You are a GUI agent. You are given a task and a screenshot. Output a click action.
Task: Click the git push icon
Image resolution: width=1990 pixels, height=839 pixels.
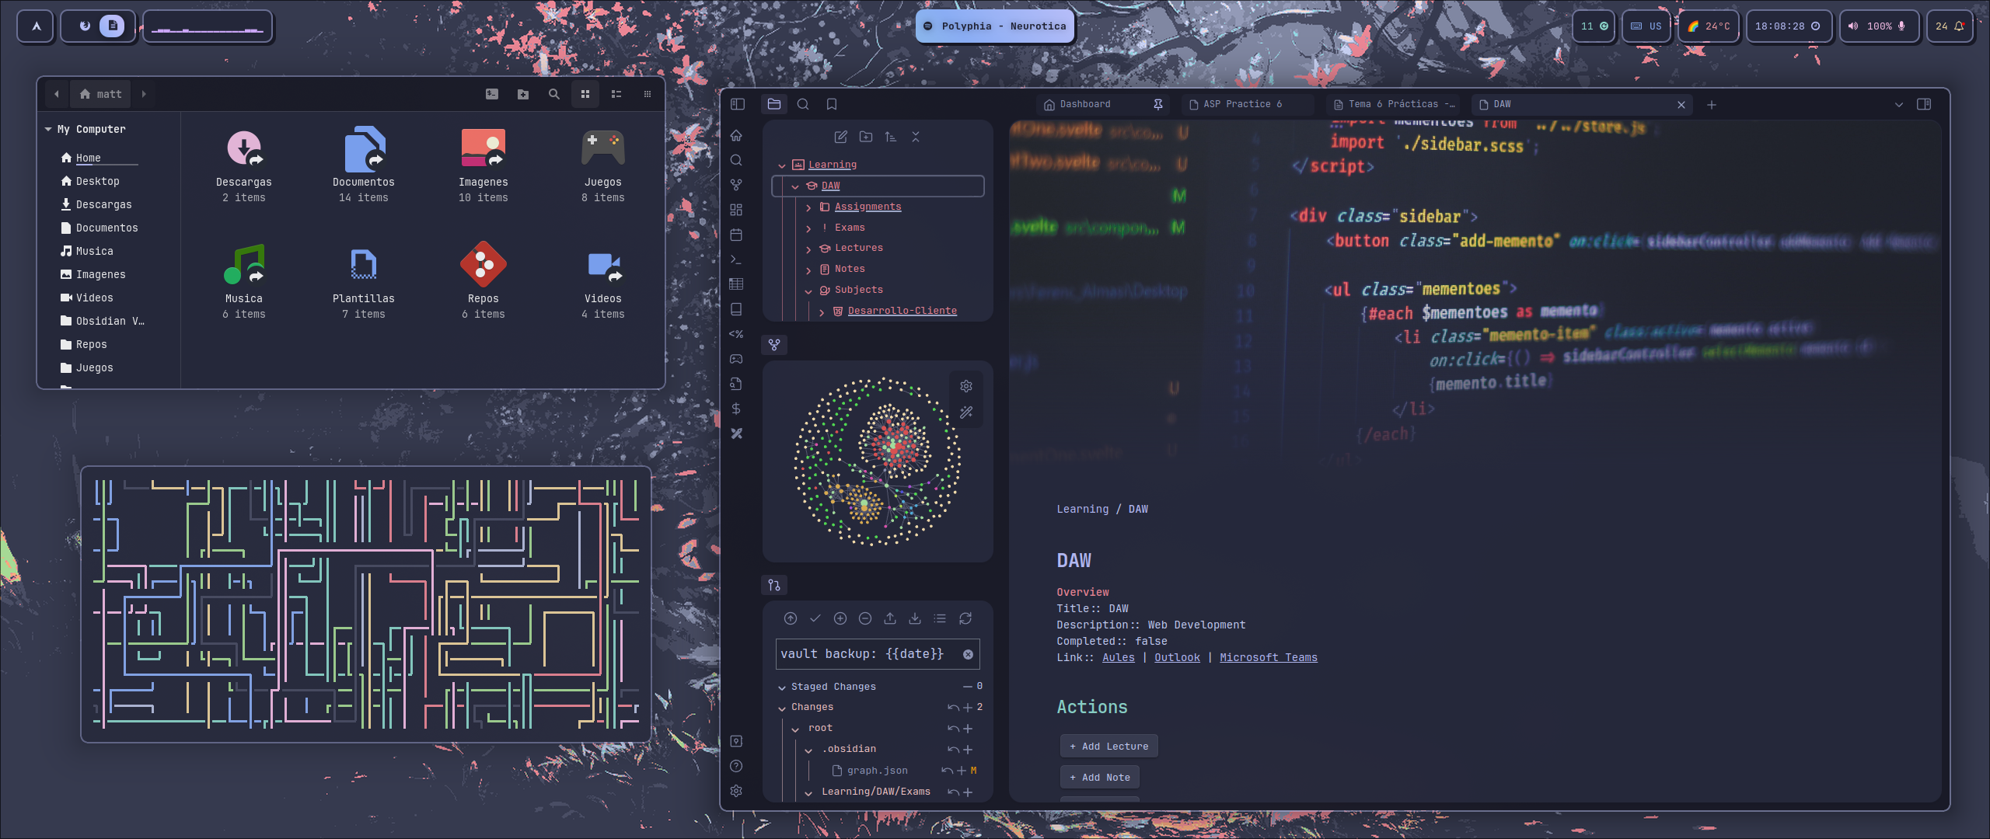tap(890, 618)
